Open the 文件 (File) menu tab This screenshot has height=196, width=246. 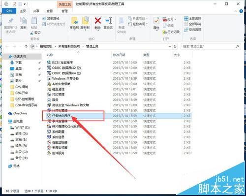pyautogui.click(x=9, y=11)
